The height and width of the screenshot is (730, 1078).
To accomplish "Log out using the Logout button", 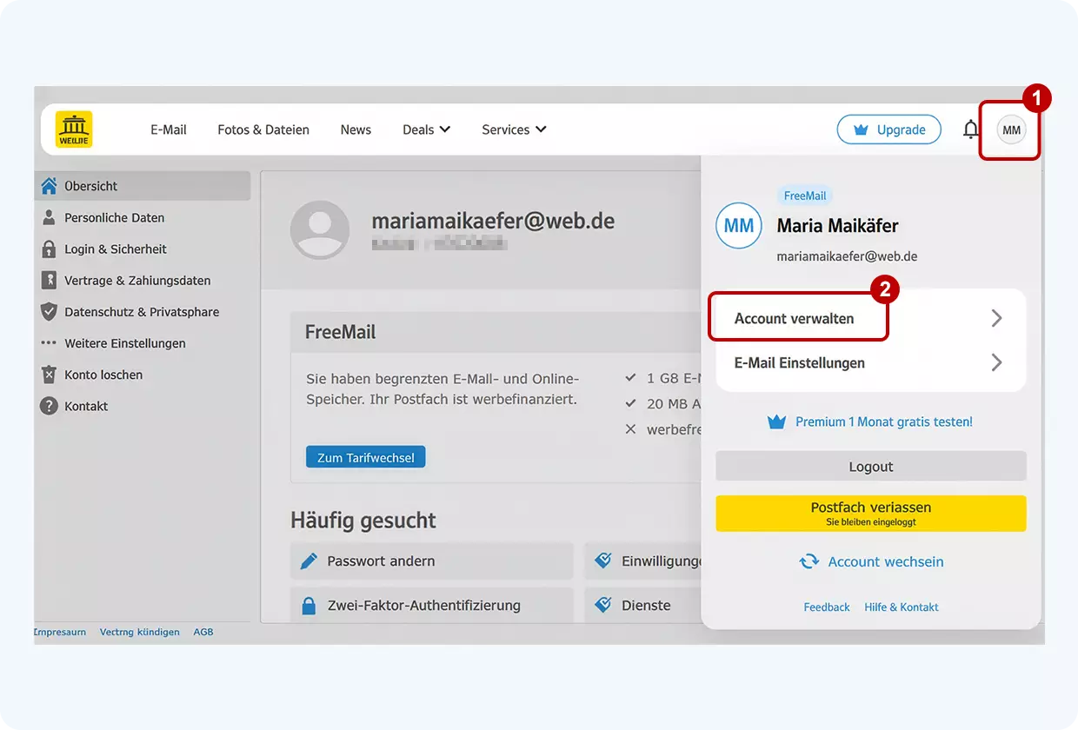I will [x=870, y=466].
